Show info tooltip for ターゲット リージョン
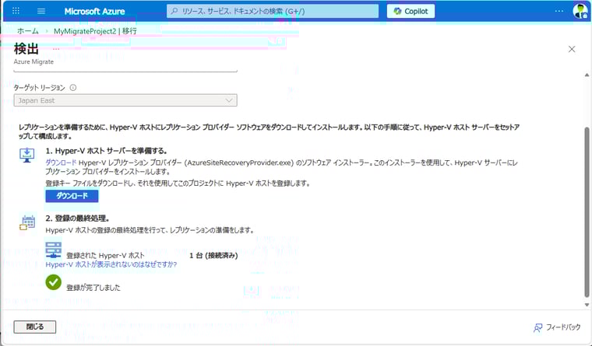The image size is (592, 346). 73,87
